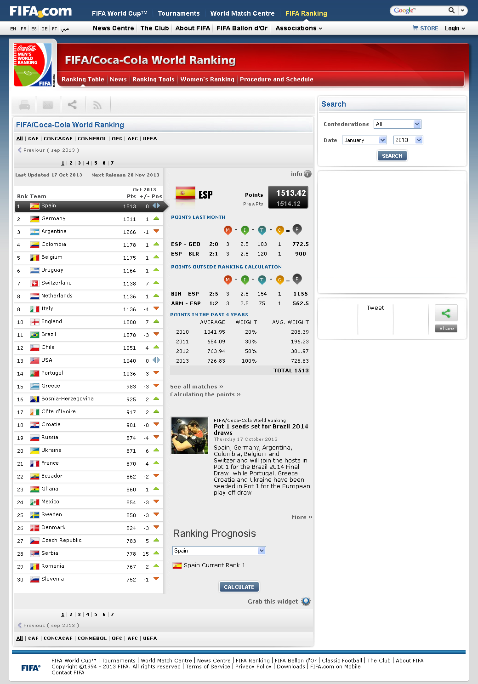
Task: Click the Brazil flag icon
Action: tap(34, 335)
